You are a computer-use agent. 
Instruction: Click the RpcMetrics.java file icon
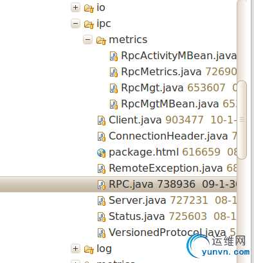(x=114, y=73)
